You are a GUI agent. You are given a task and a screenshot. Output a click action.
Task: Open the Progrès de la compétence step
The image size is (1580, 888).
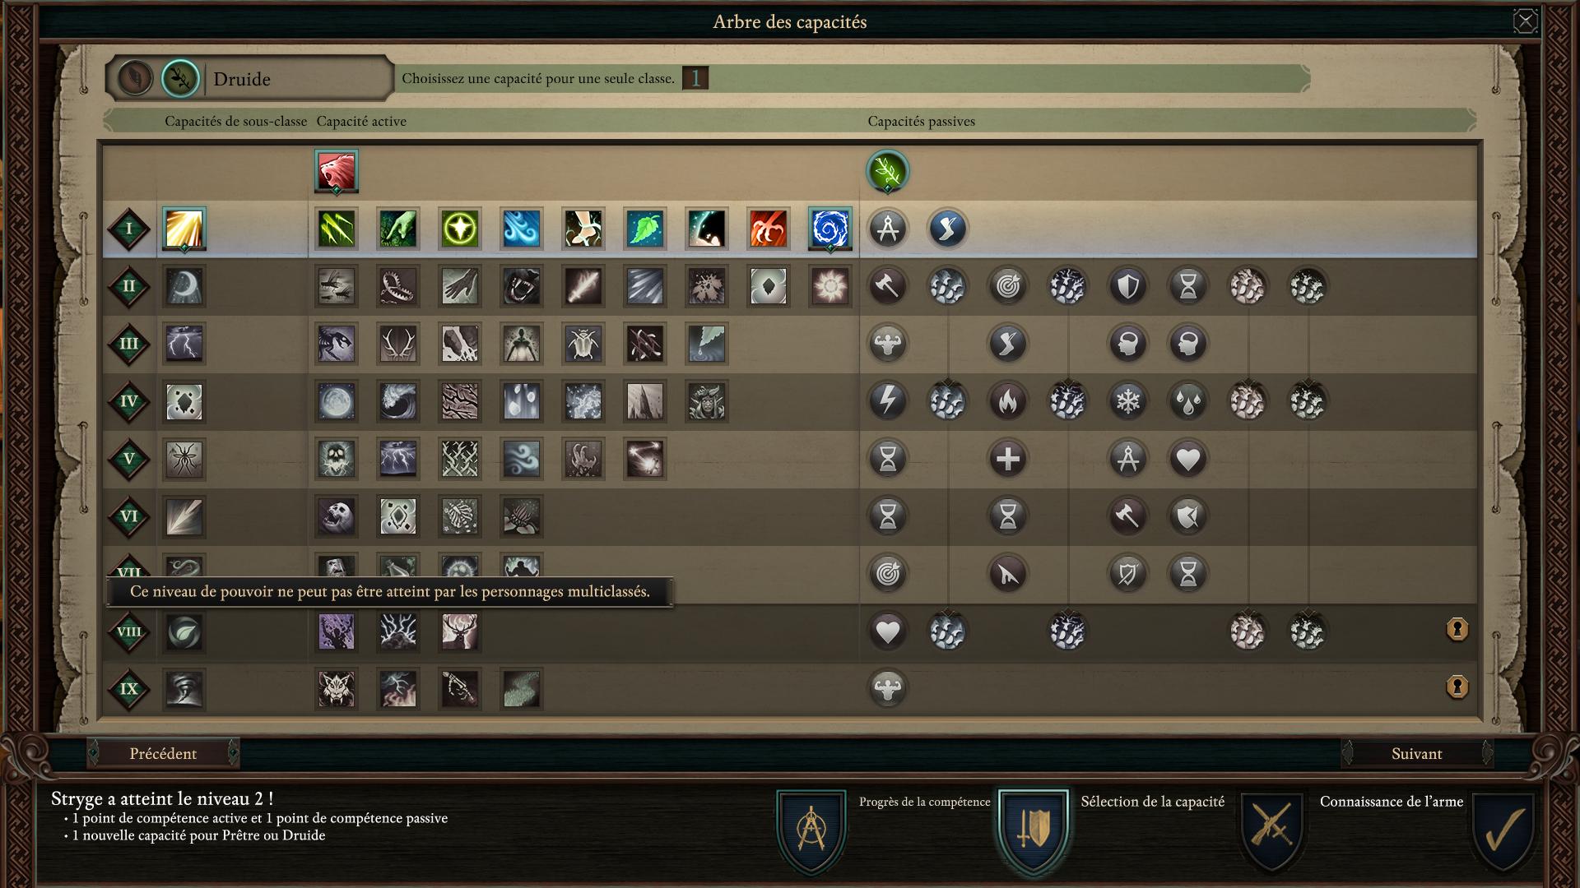(811, 830)
